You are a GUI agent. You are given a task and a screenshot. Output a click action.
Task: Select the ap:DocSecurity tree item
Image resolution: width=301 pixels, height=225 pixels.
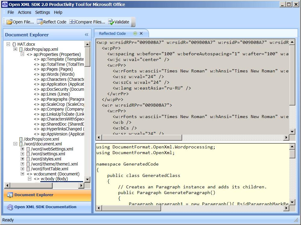[59, 89]
